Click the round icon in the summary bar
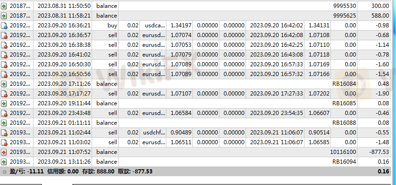The width and height of the screenshot is (396, 185). [x=4, y=172]
